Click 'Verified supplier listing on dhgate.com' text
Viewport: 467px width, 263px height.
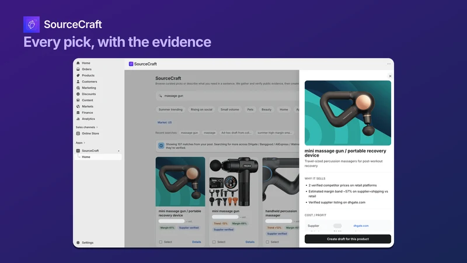click(x=337, y=202)
